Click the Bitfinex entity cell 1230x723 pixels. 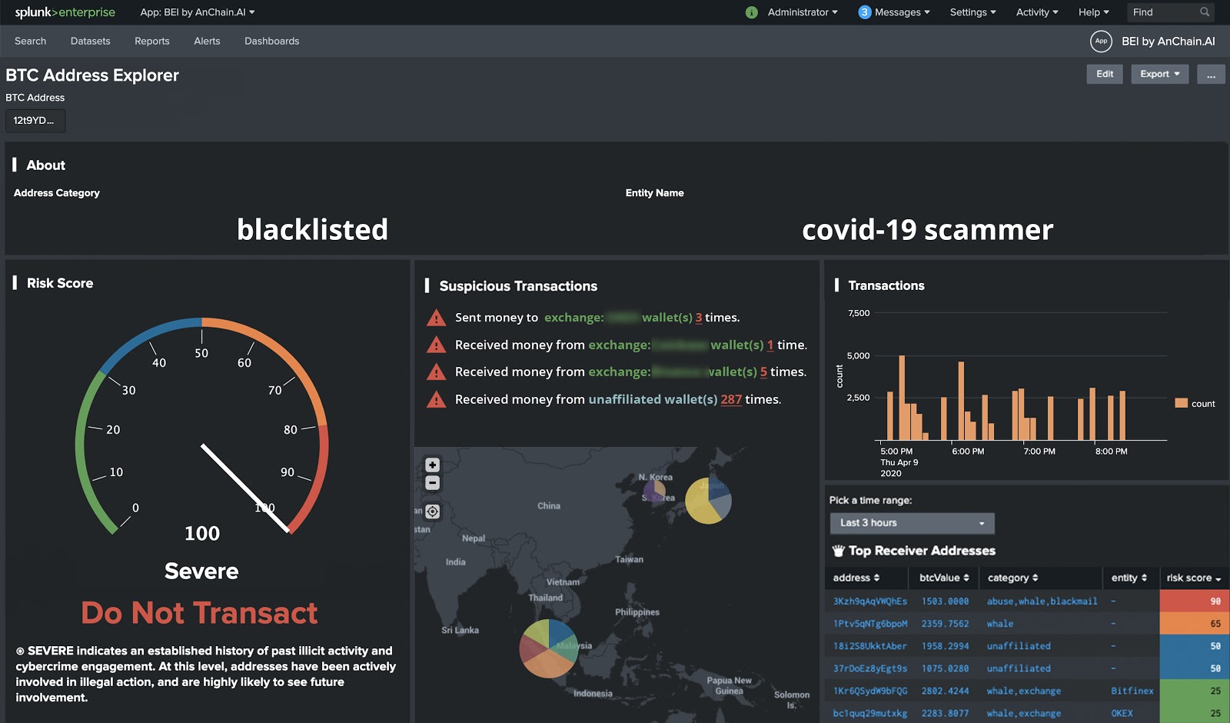pos(1132,691)
